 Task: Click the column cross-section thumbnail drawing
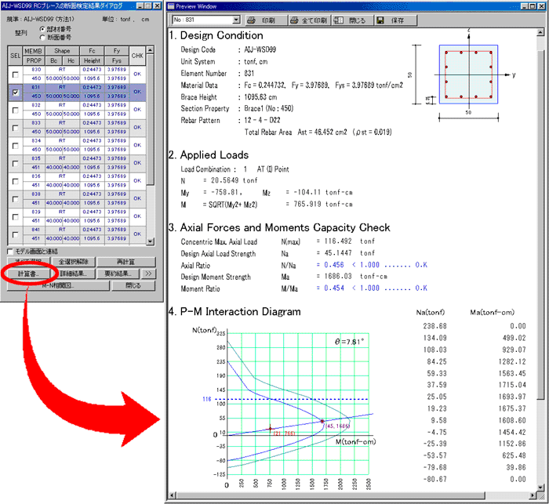pos(468,74)
